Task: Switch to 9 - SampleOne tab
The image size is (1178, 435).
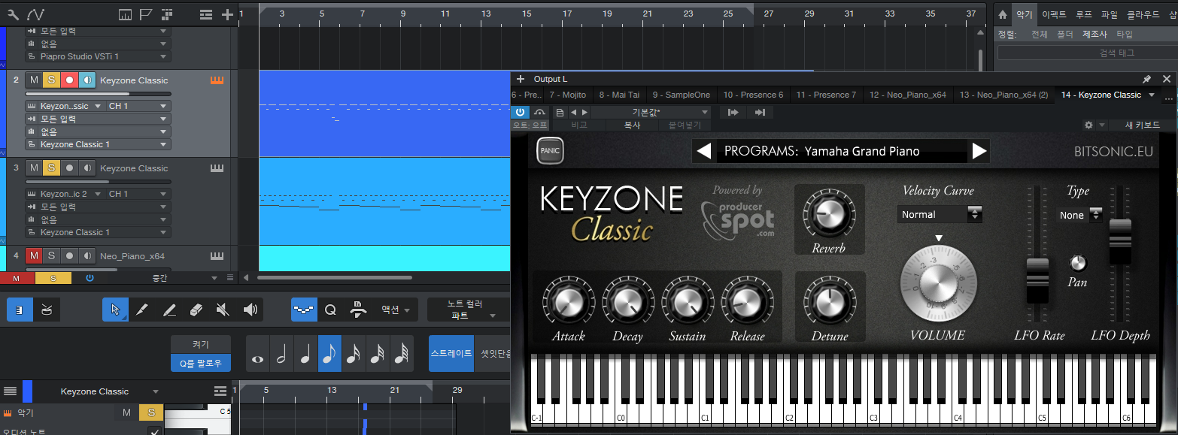Action: pyautogui.click(x=681, y=95)
